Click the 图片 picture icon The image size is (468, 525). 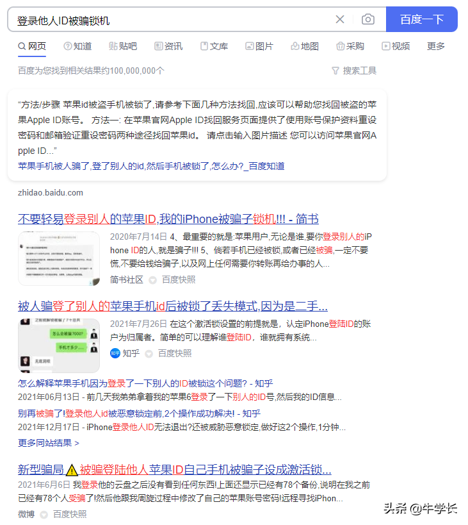(250, 46)
